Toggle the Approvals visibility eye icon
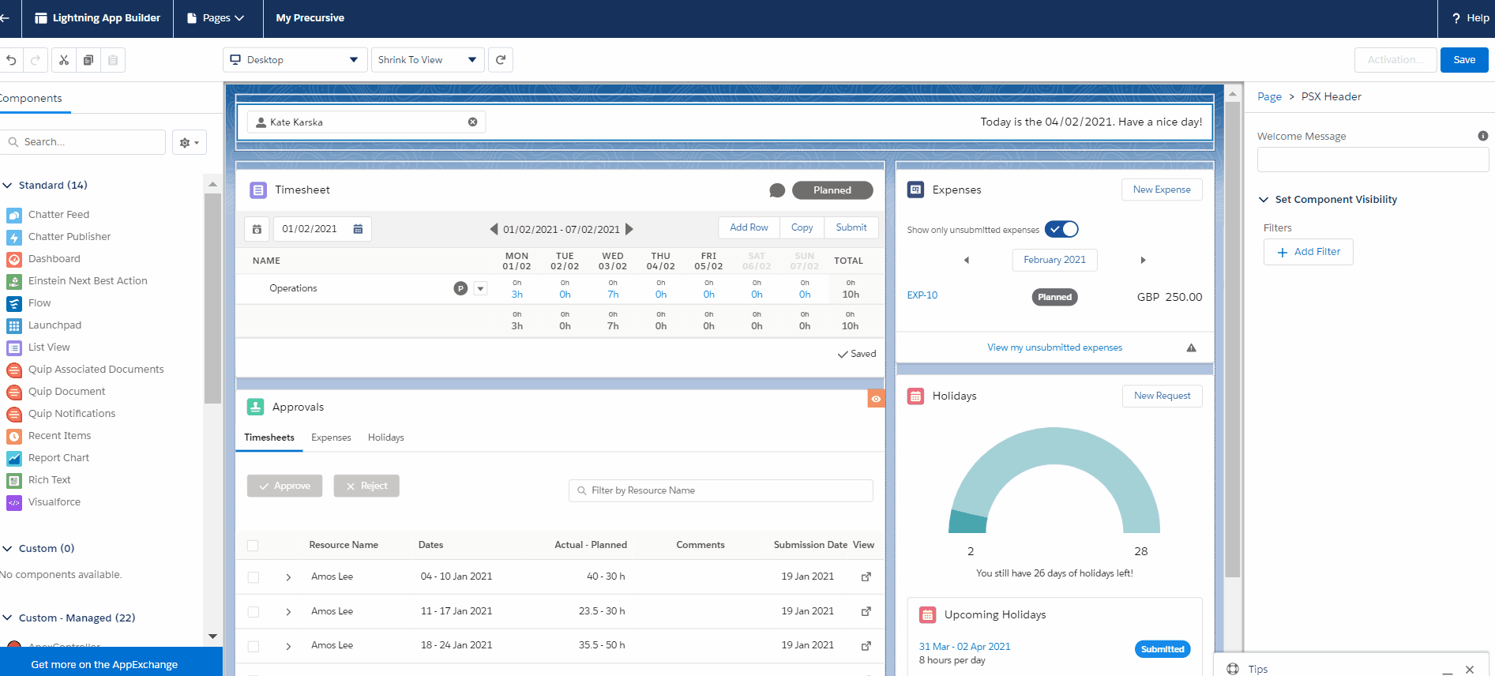The height and width of the screenshot is (676, 1495). (x=876, y=399)
